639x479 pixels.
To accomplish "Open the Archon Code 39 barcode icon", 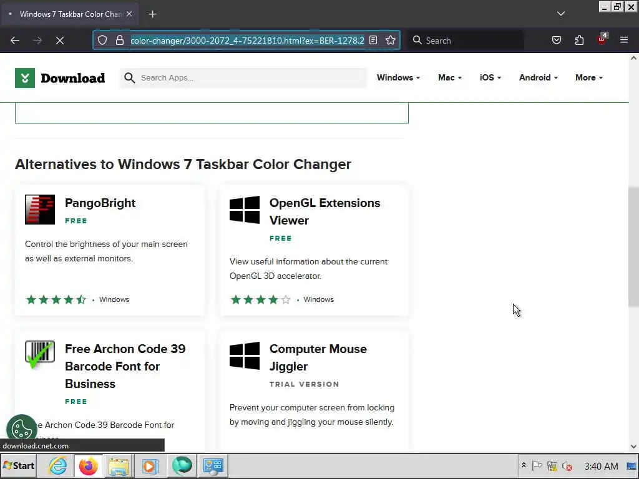I will (40, 355).
